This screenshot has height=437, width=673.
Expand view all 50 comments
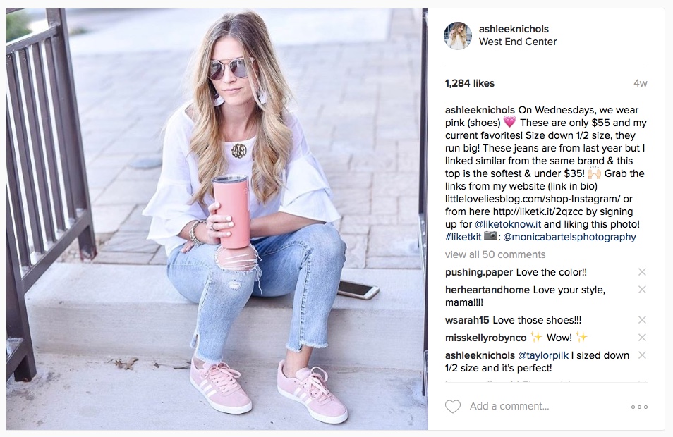495,254
